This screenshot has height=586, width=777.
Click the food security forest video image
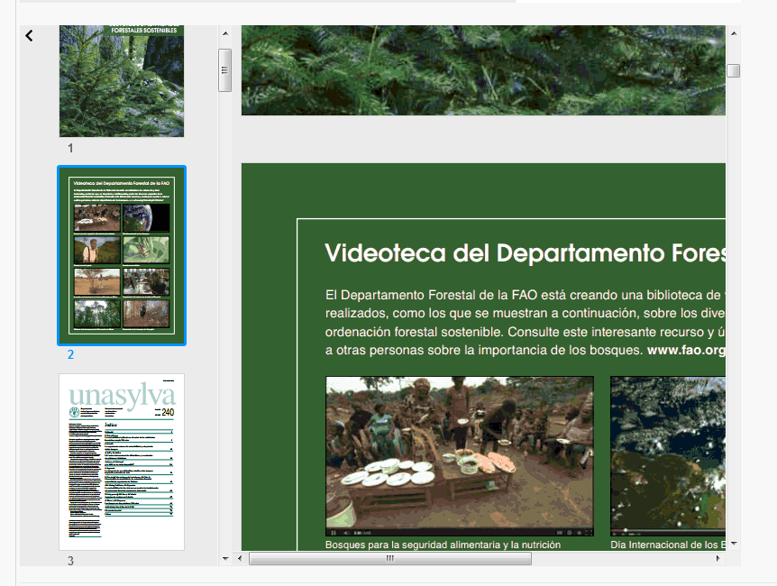click(x=460, y=456)
